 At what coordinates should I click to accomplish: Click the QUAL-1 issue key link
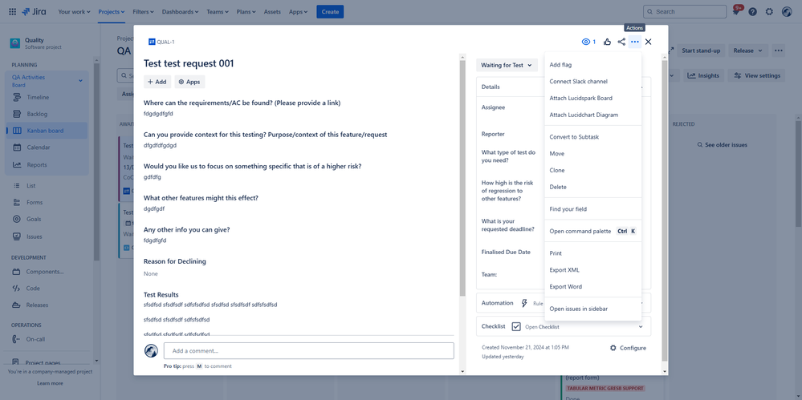point(165,42)
